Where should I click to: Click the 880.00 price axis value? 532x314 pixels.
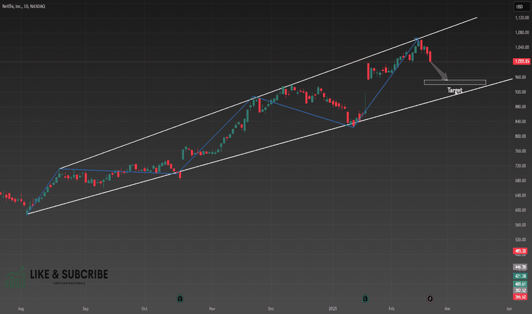coord(521,107)
